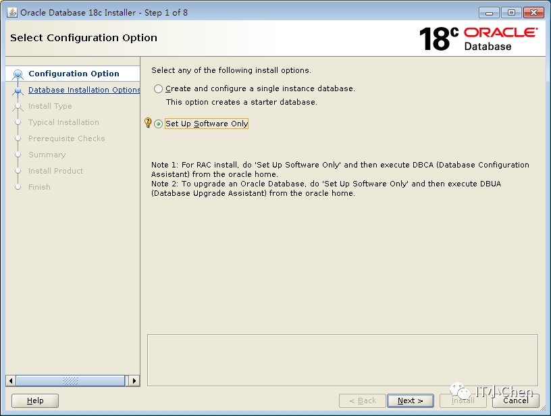Click the disabled Install button

point(463,400)
